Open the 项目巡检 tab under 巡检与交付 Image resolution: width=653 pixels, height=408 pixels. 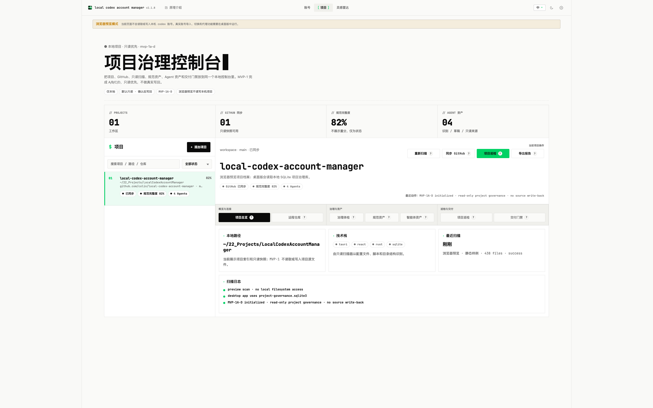[x=466, y=218]
